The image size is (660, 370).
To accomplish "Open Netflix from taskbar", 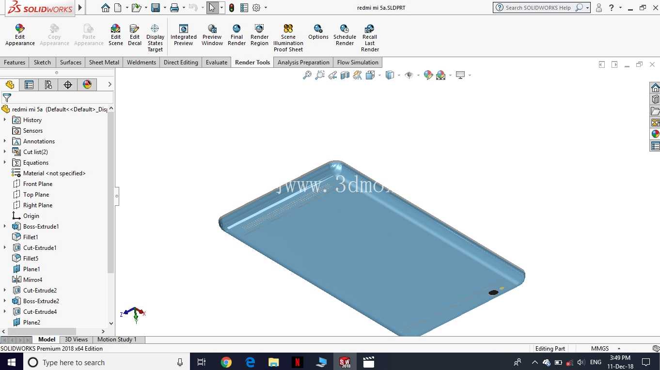I will 298,362.
